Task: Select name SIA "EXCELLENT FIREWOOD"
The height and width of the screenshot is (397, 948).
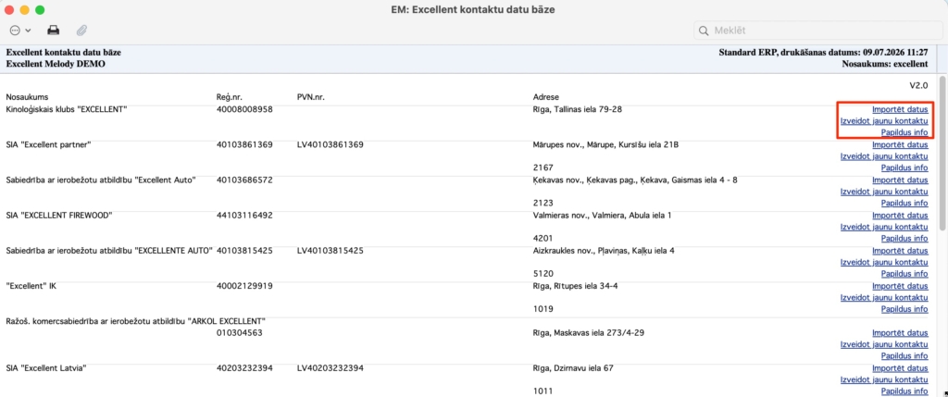Action: pyautogui.click(x=59, y=215)
